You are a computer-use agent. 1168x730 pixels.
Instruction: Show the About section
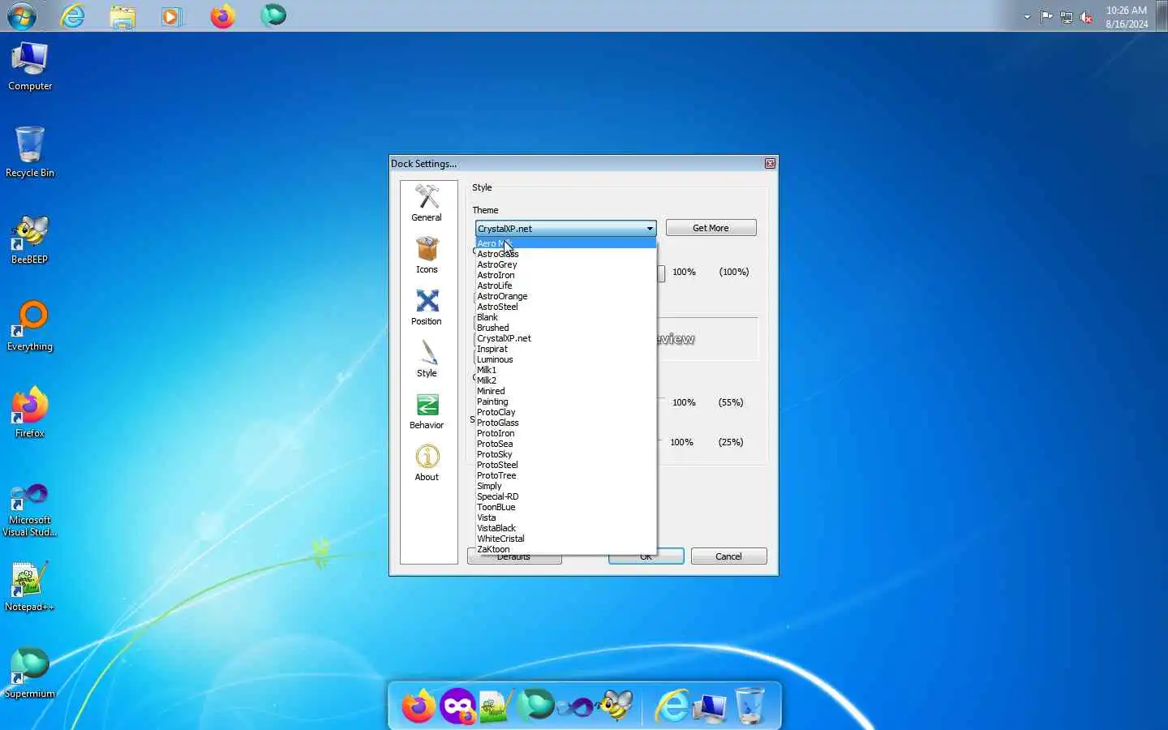pos(427,462)
